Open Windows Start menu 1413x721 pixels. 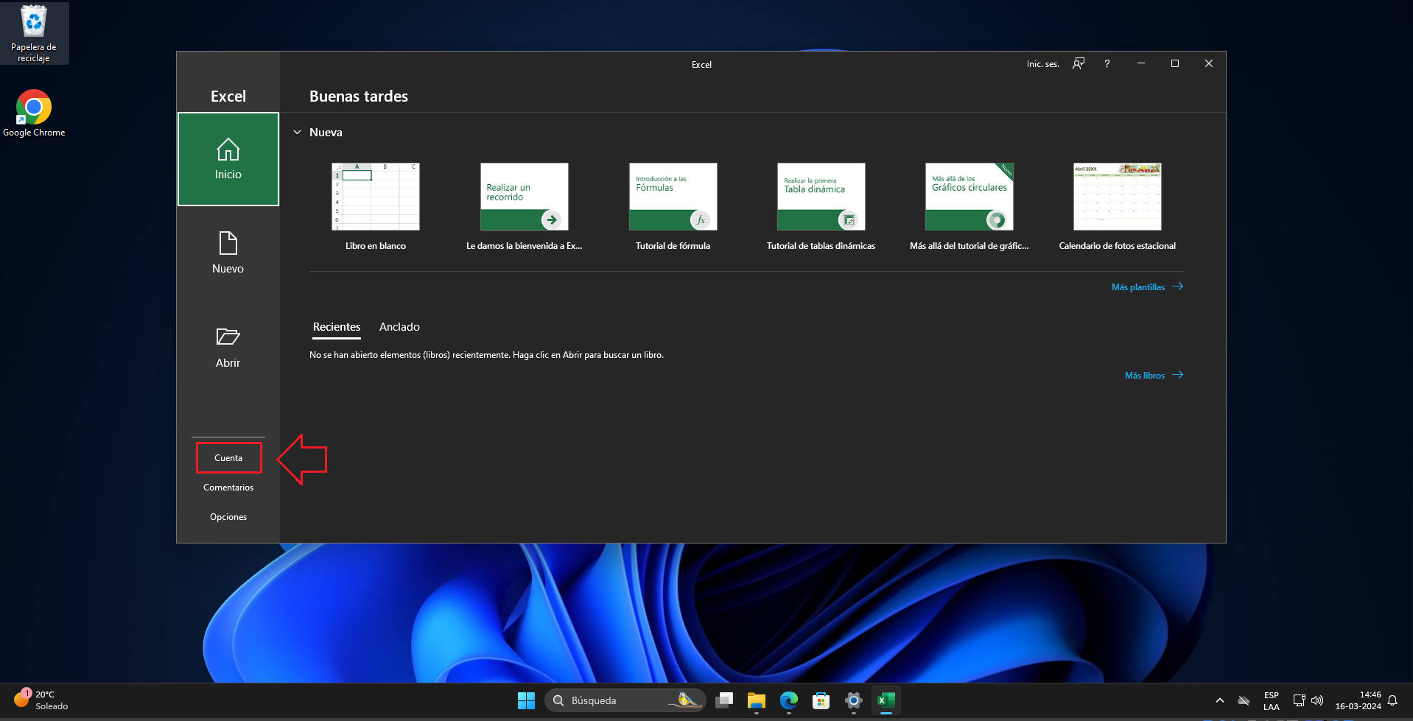click(526, 700)
